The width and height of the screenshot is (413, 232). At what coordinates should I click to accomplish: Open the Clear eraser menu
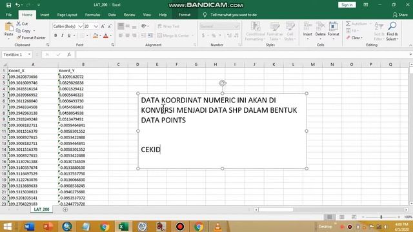tap(354, 38)
